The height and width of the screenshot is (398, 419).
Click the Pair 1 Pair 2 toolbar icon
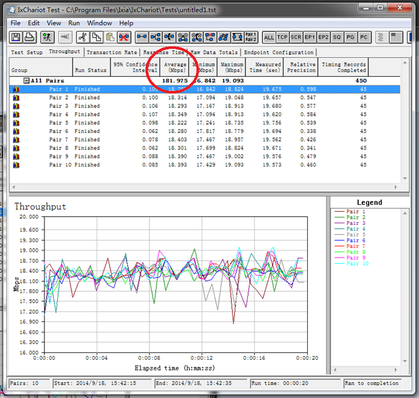pos(251,37)
